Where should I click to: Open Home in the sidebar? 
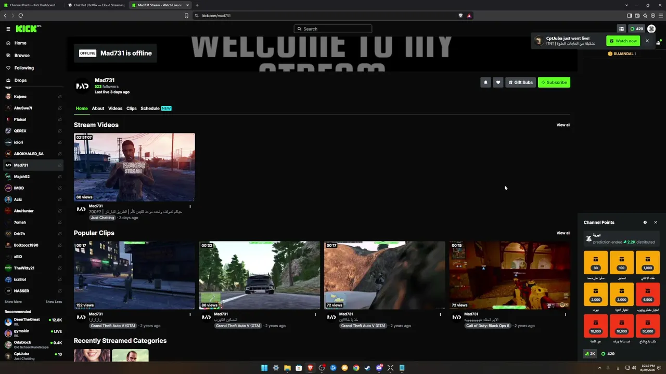point(20,43)
